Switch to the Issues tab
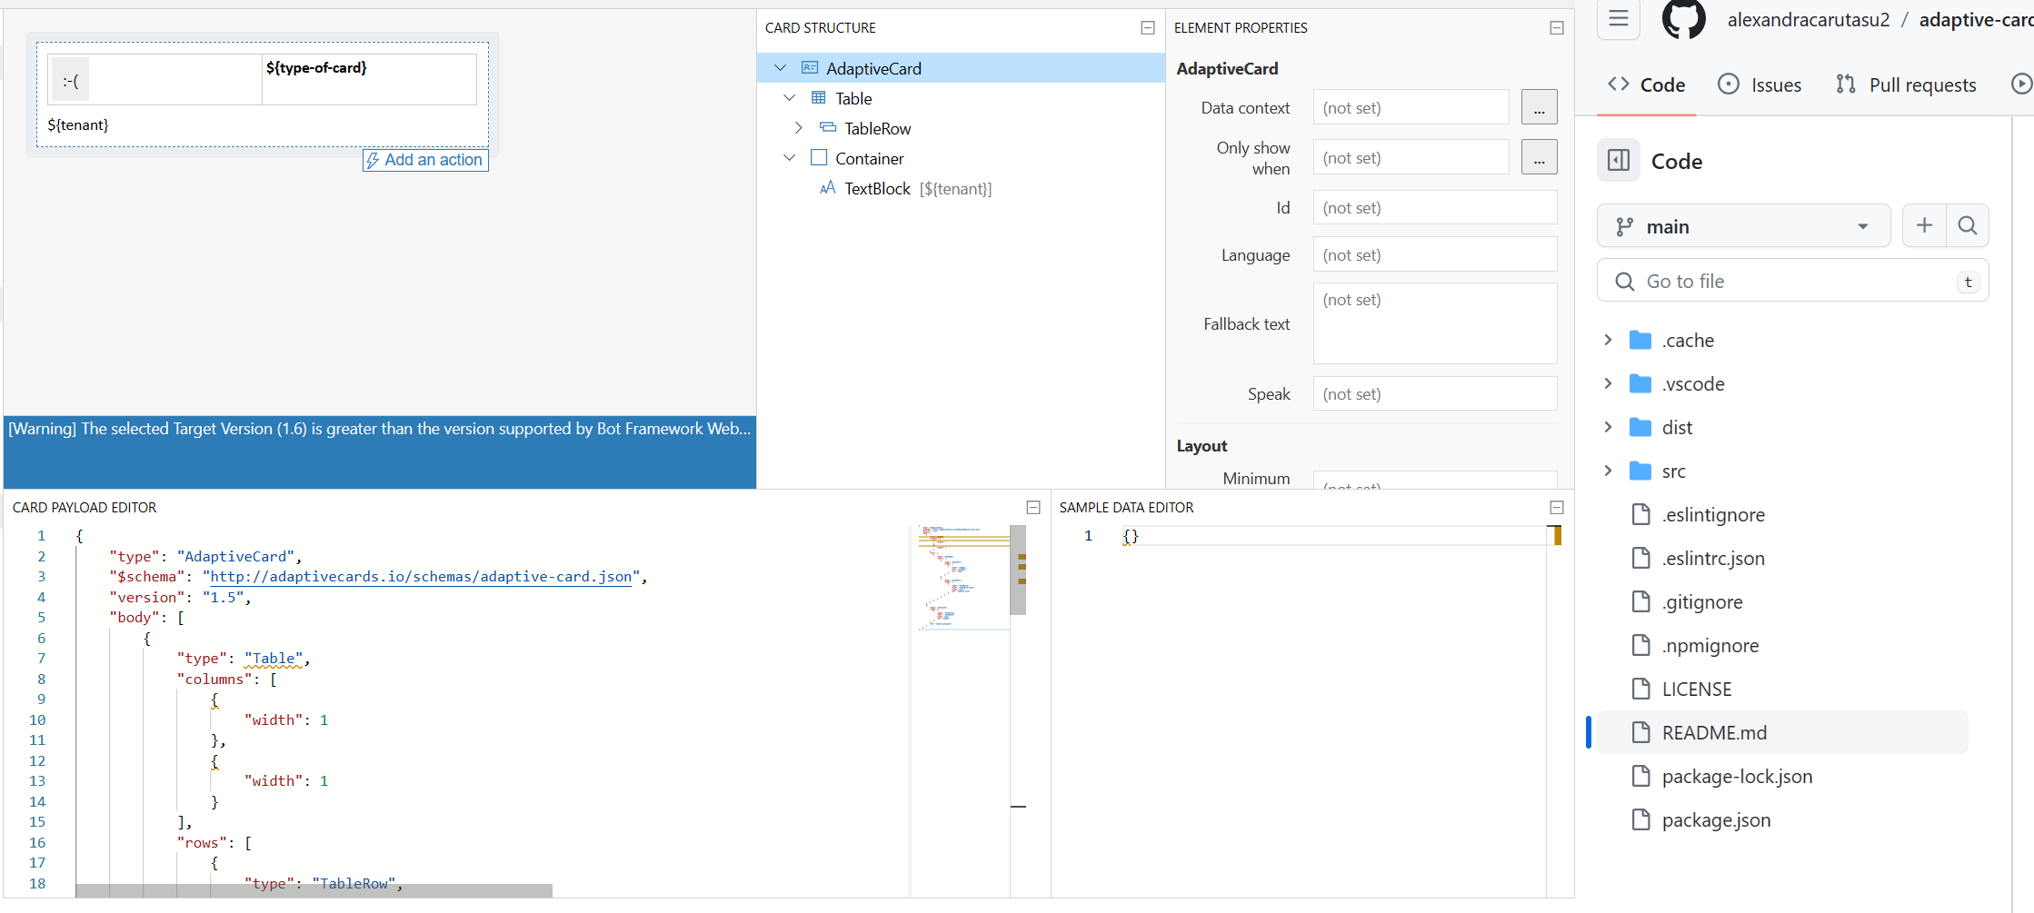The image size is (2034, 913). click(1760, 84)
